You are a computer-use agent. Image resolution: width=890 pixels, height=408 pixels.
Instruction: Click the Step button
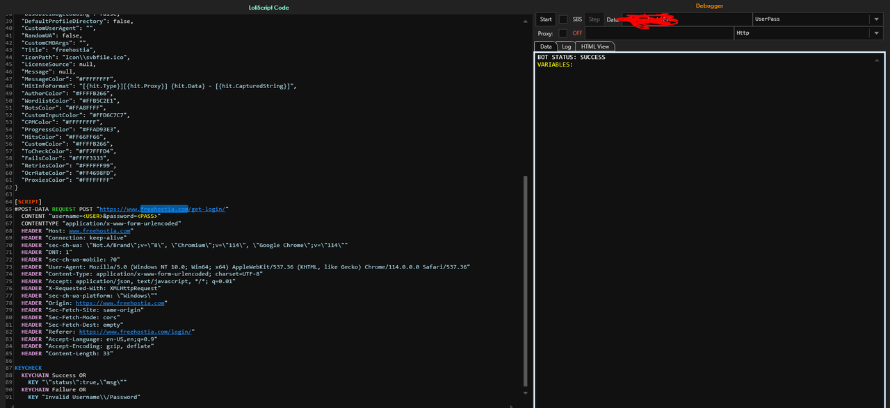[594, 19]
